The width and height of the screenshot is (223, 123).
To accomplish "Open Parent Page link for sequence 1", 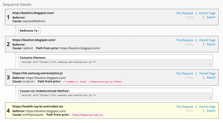I will pos(207,13).
